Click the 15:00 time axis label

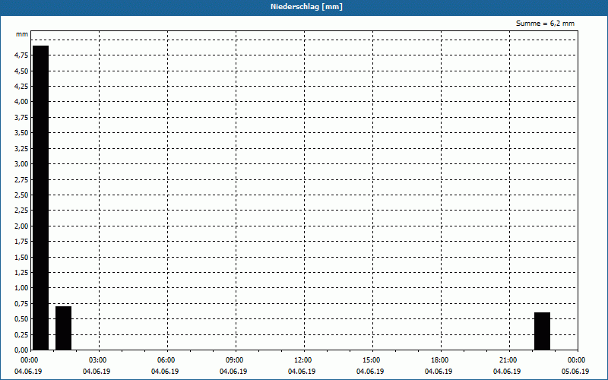point(372,359)
